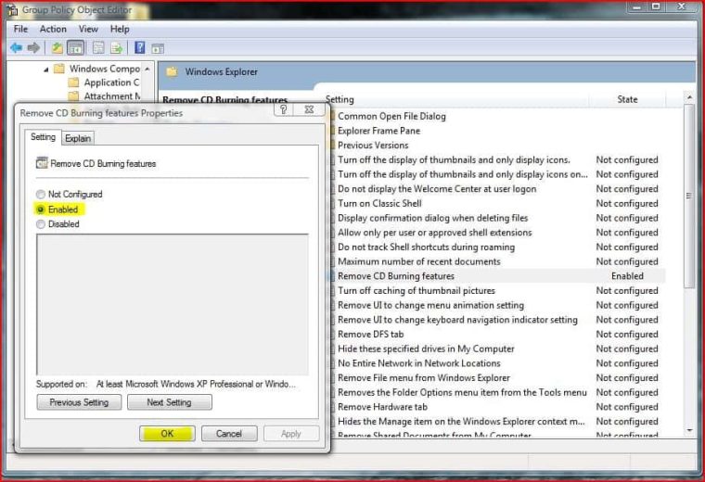
Task: Click the Previous Setting button
Action: 79,402
